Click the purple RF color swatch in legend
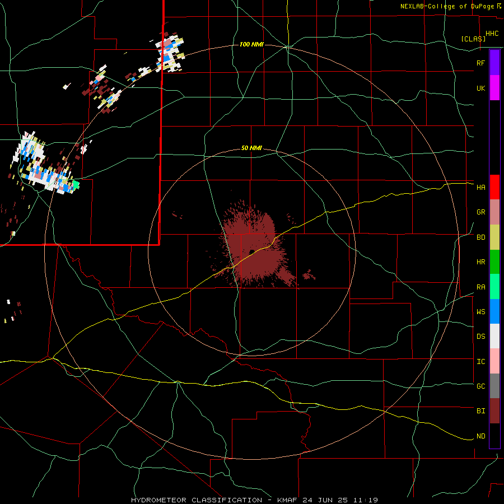This screenshot has height=504, width=504. [494, 63]
